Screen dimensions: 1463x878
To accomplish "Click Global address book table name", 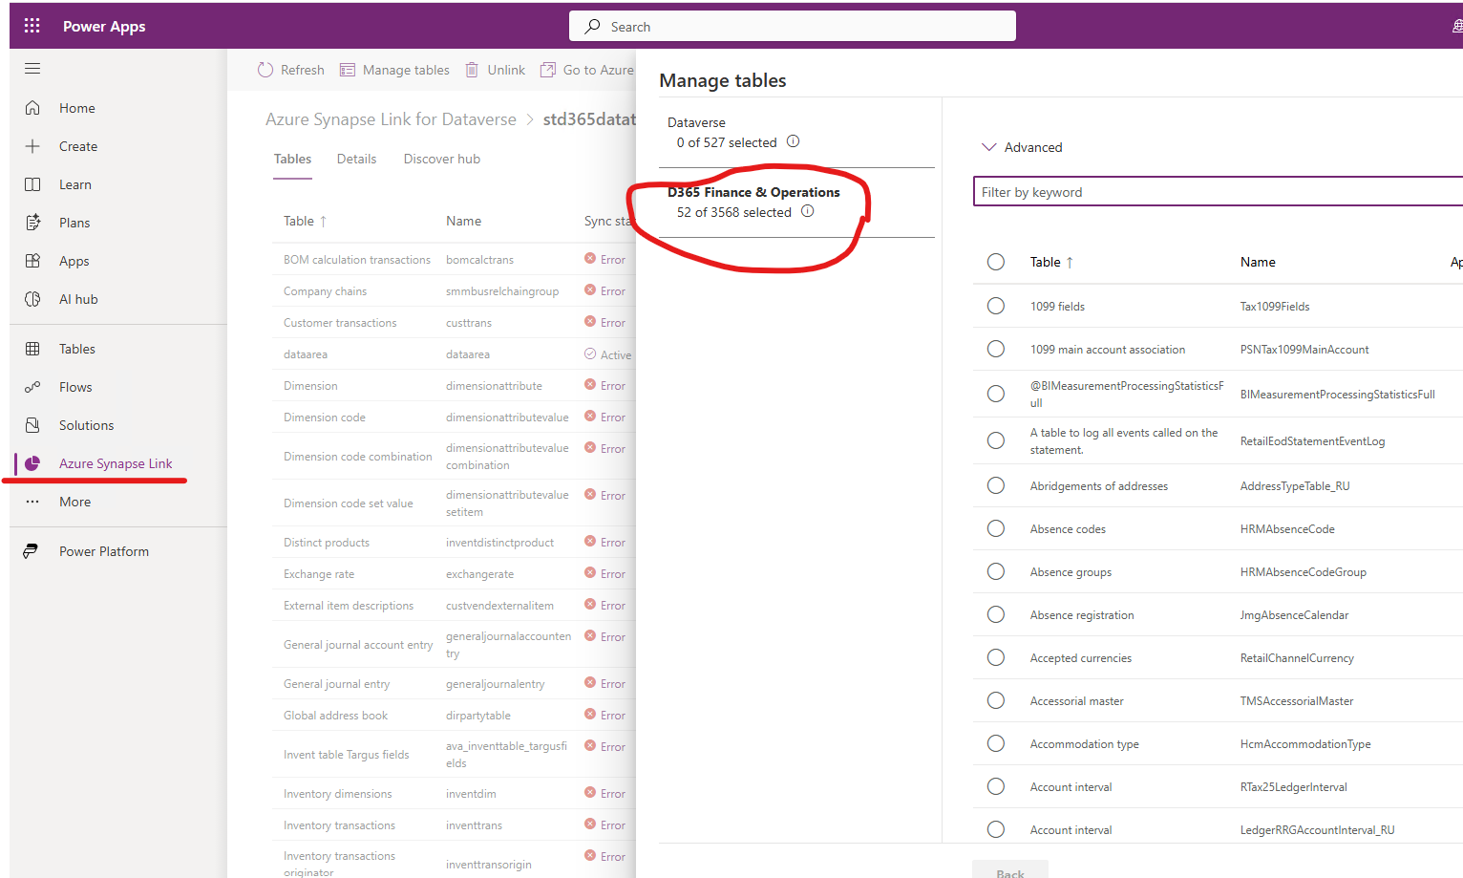I will pos(335,715).
